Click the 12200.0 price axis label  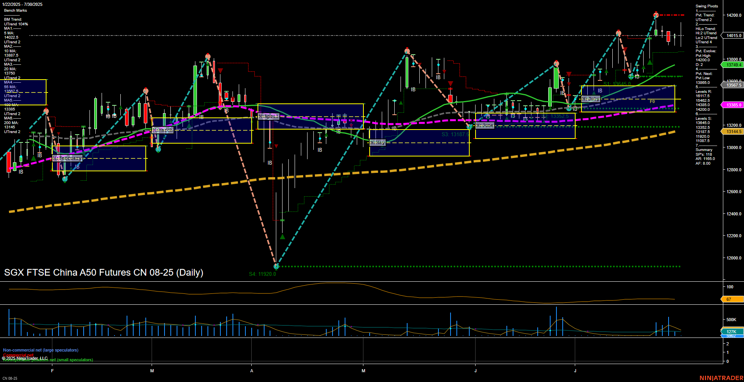(x=733, y=236)
